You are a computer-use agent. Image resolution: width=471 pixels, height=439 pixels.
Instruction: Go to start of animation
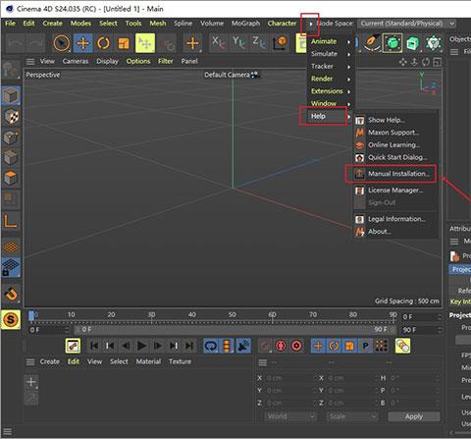click(x=94, y=346)
